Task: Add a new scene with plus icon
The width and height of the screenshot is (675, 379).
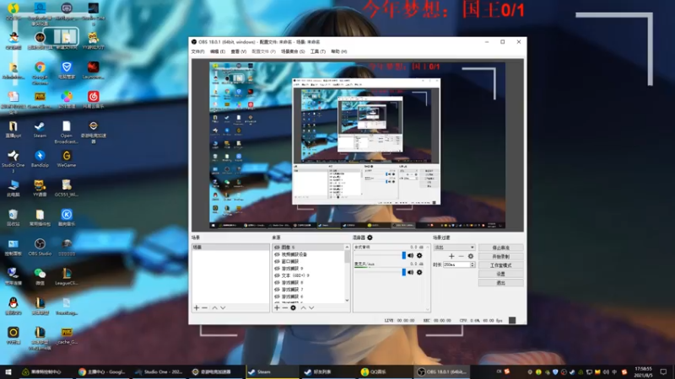Action: [197, 308]
